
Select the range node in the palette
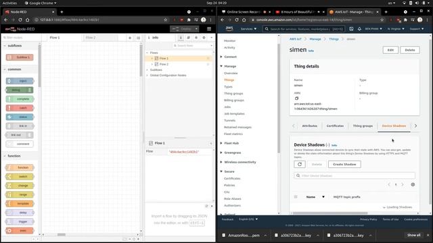point(20,194)
